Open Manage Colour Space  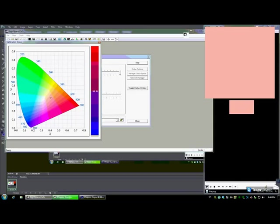click(x=137, y=73)
